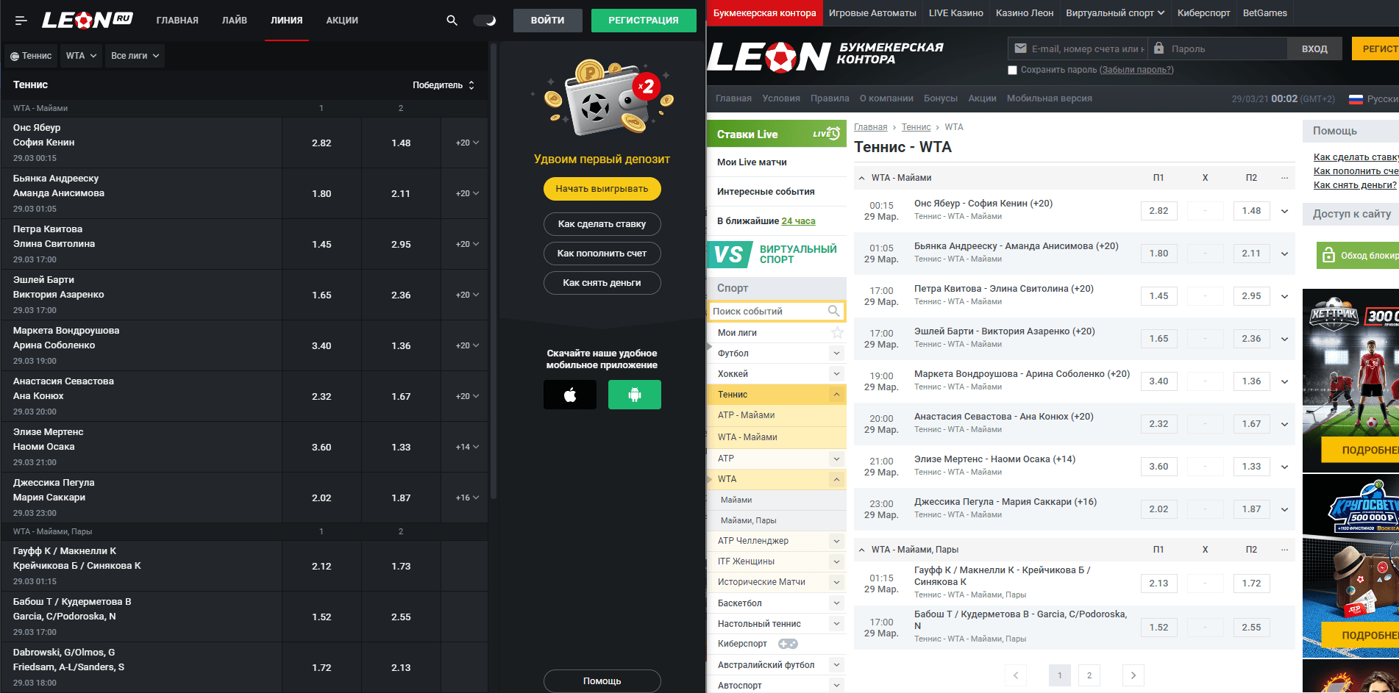Switch to LIVE Казино top tab

[x=955, y=13]
